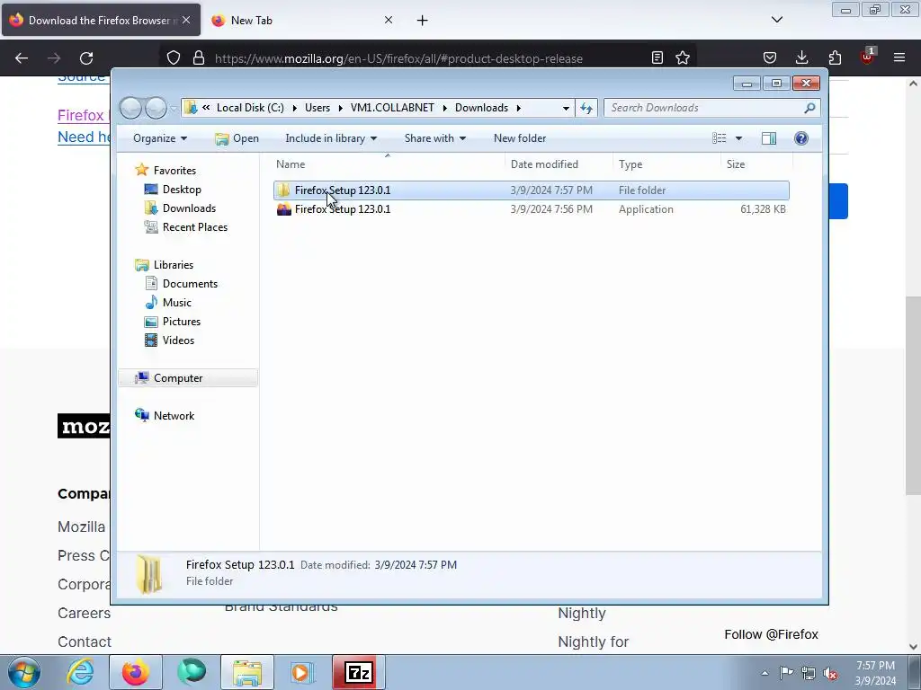Close the New Tab tab
921x690 pixels.
click(389, 20)
